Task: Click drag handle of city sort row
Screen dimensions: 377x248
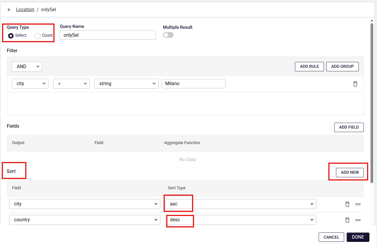Action: pos(358,204)
